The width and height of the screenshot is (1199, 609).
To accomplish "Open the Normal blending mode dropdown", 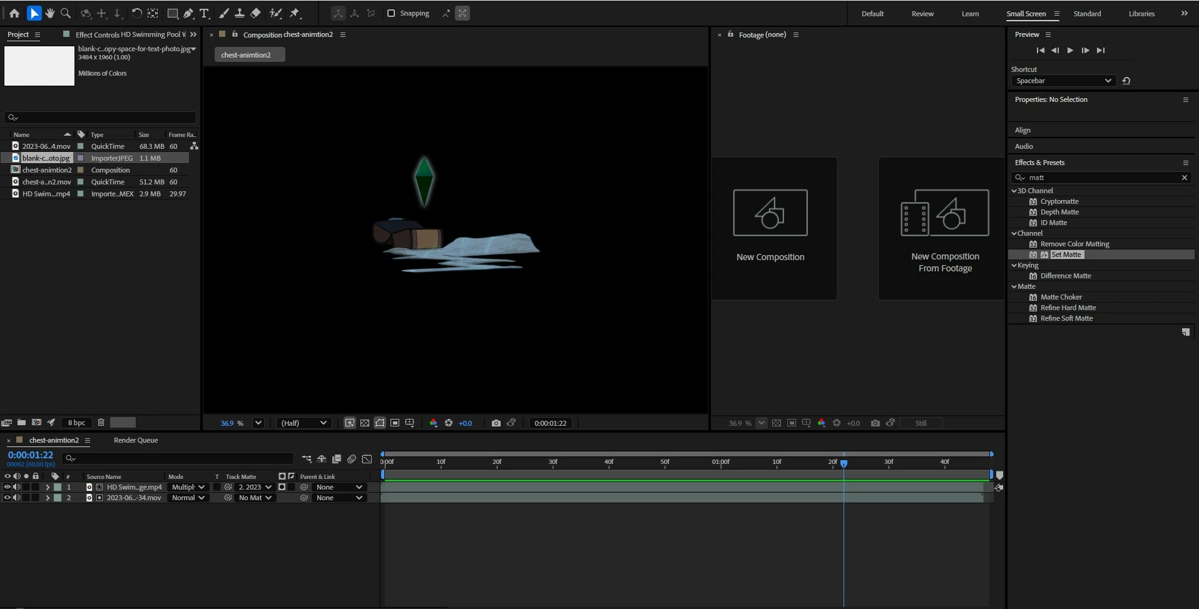I will [188, 498].
